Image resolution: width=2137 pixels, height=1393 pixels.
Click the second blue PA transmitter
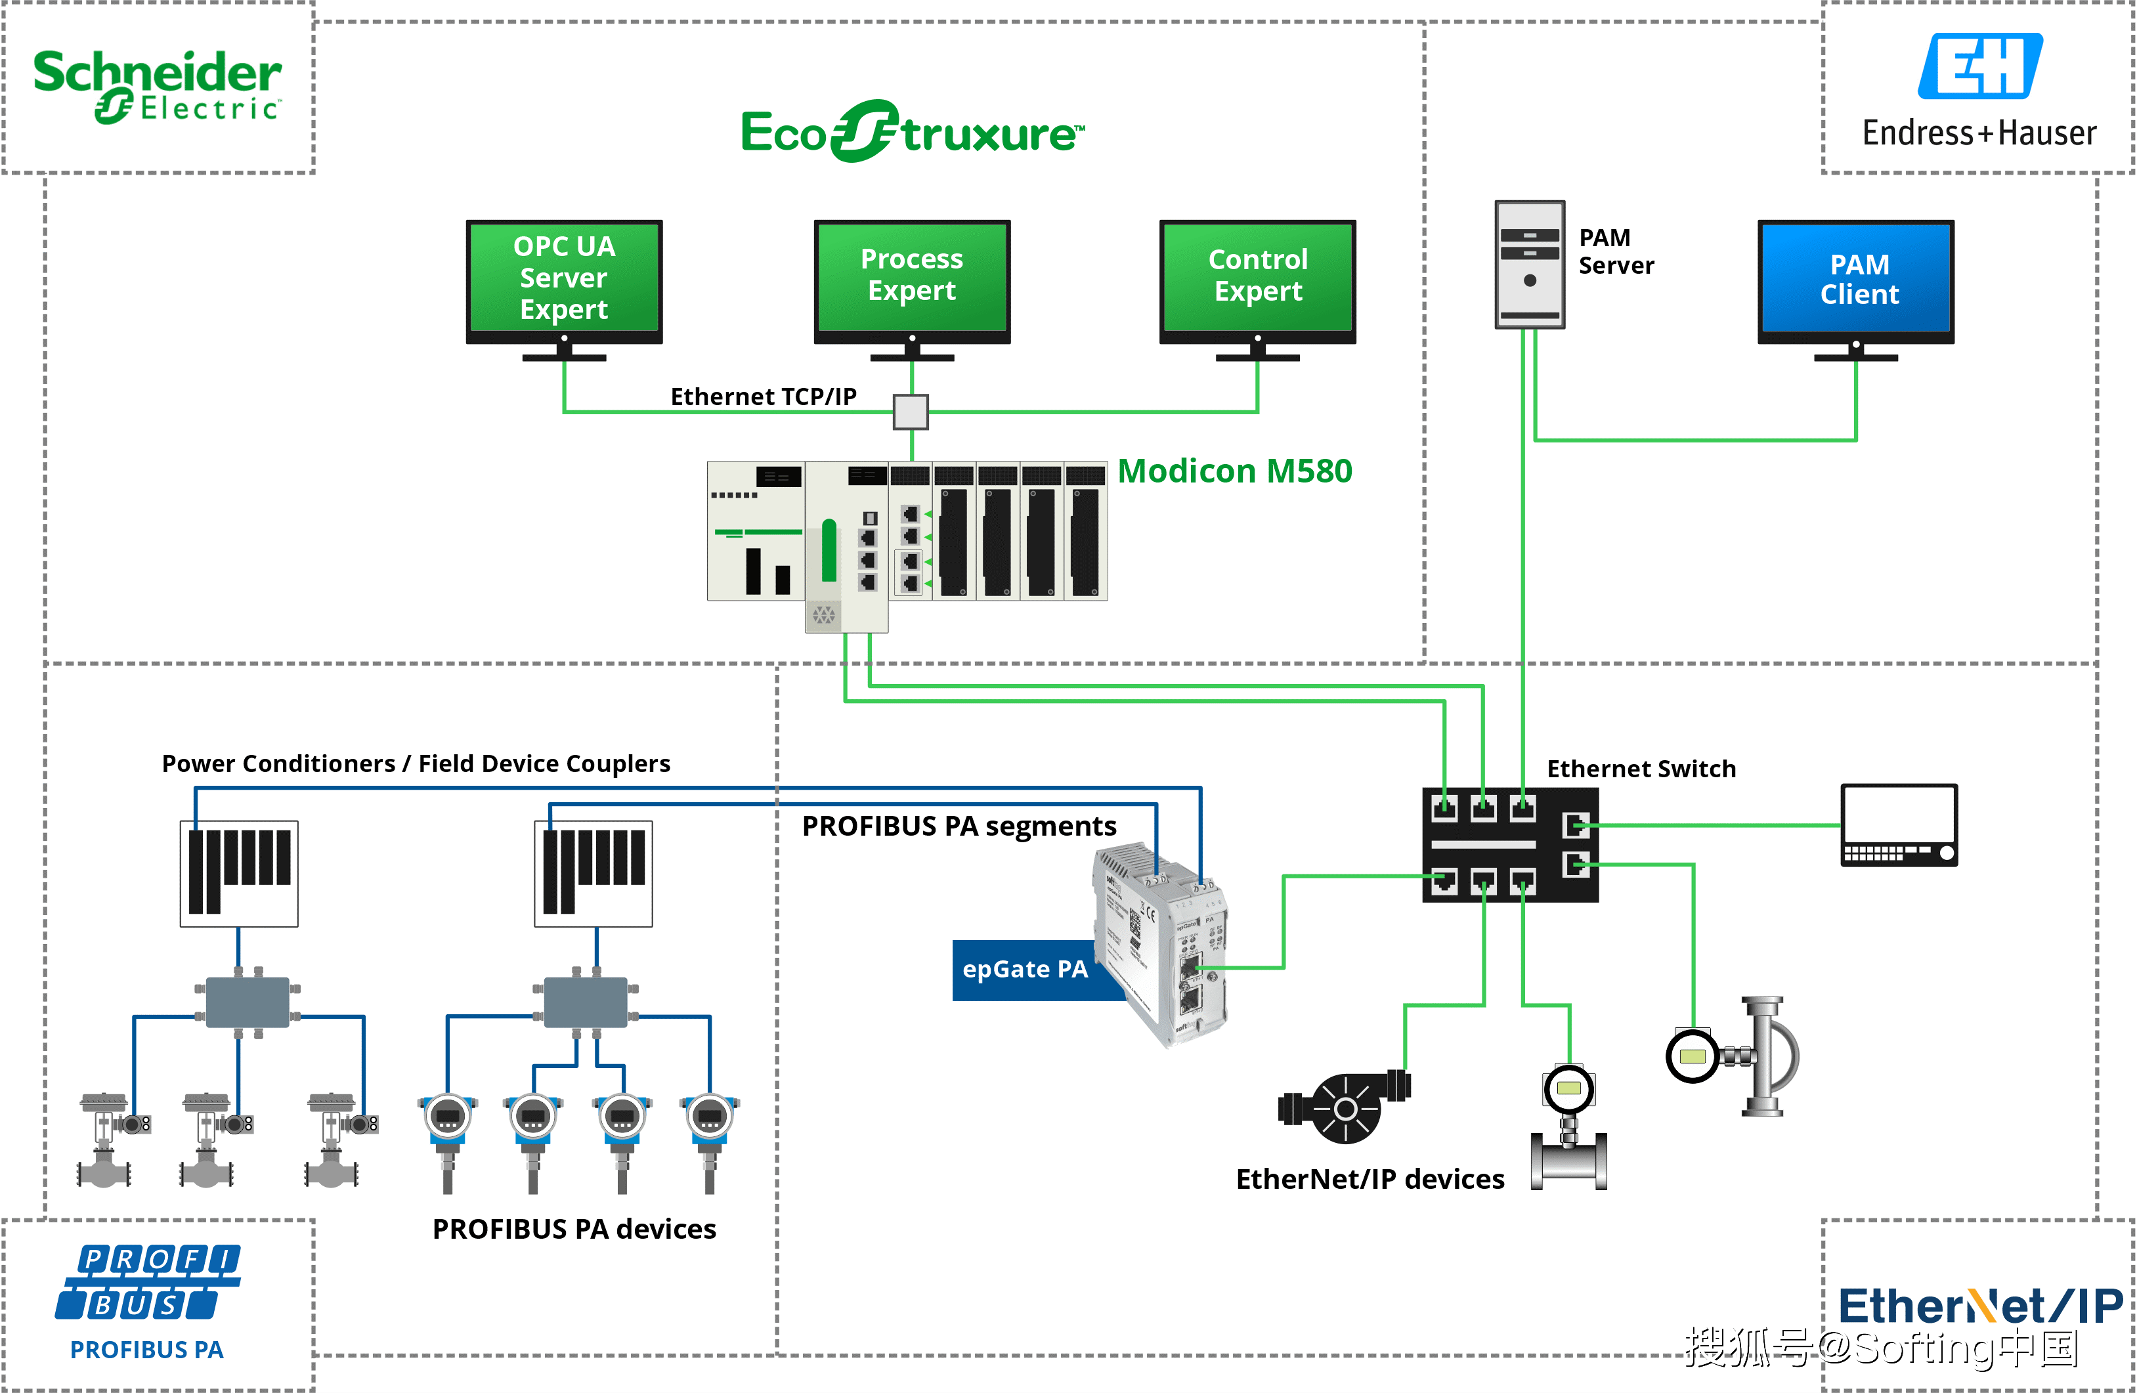pyautogui.click(x=533, y=1144)
